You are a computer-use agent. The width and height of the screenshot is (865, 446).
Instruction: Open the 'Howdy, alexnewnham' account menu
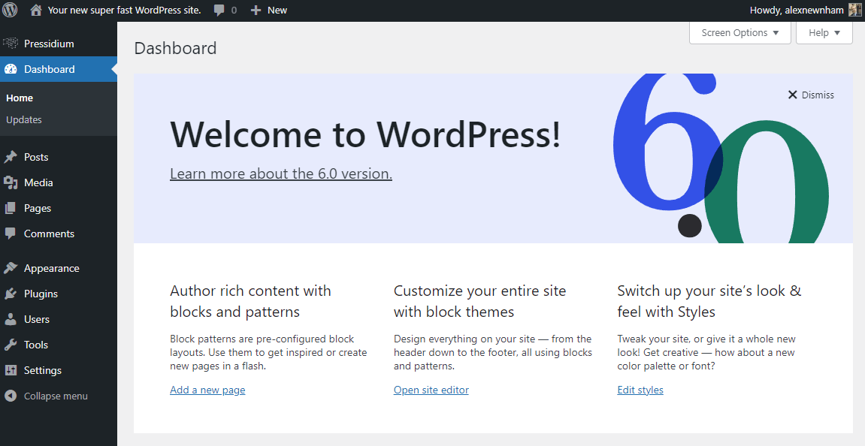(x=806, y=10)
